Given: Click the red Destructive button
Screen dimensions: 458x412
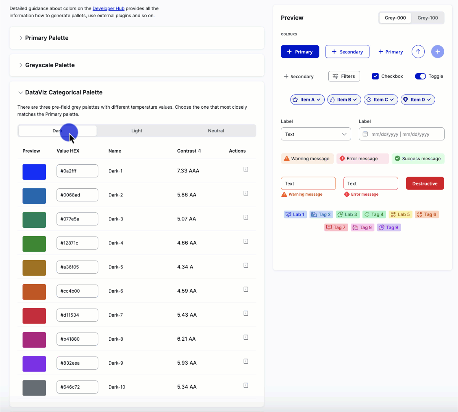Looking at the screenshot, I should (425, 183).
